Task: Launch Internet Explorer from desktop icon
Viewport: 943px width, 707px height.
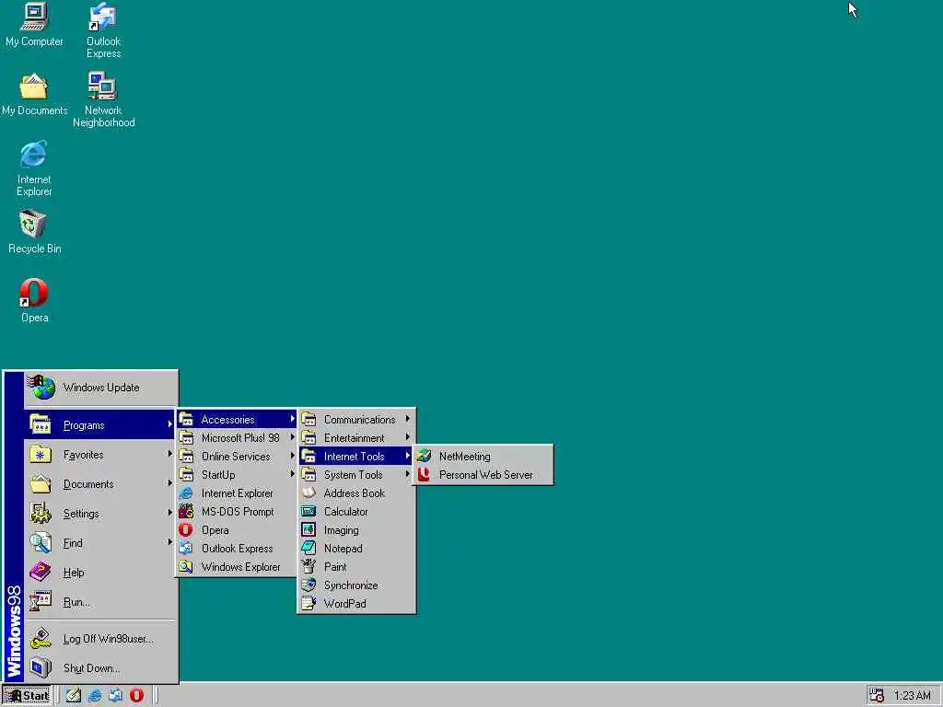Action: coord(34,168)
